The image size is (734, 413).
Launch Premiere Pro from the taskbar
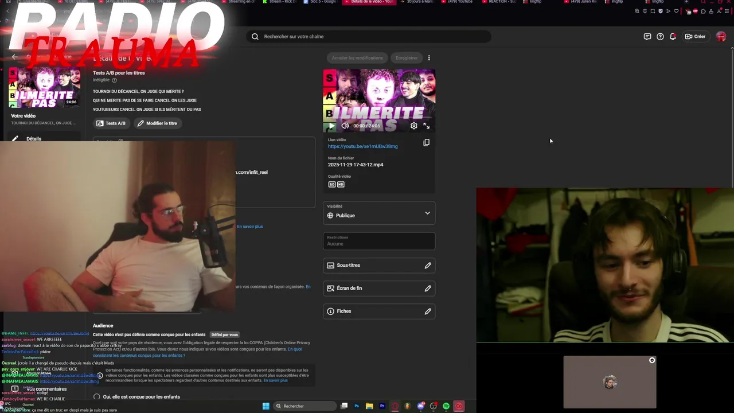pos(382,406)
